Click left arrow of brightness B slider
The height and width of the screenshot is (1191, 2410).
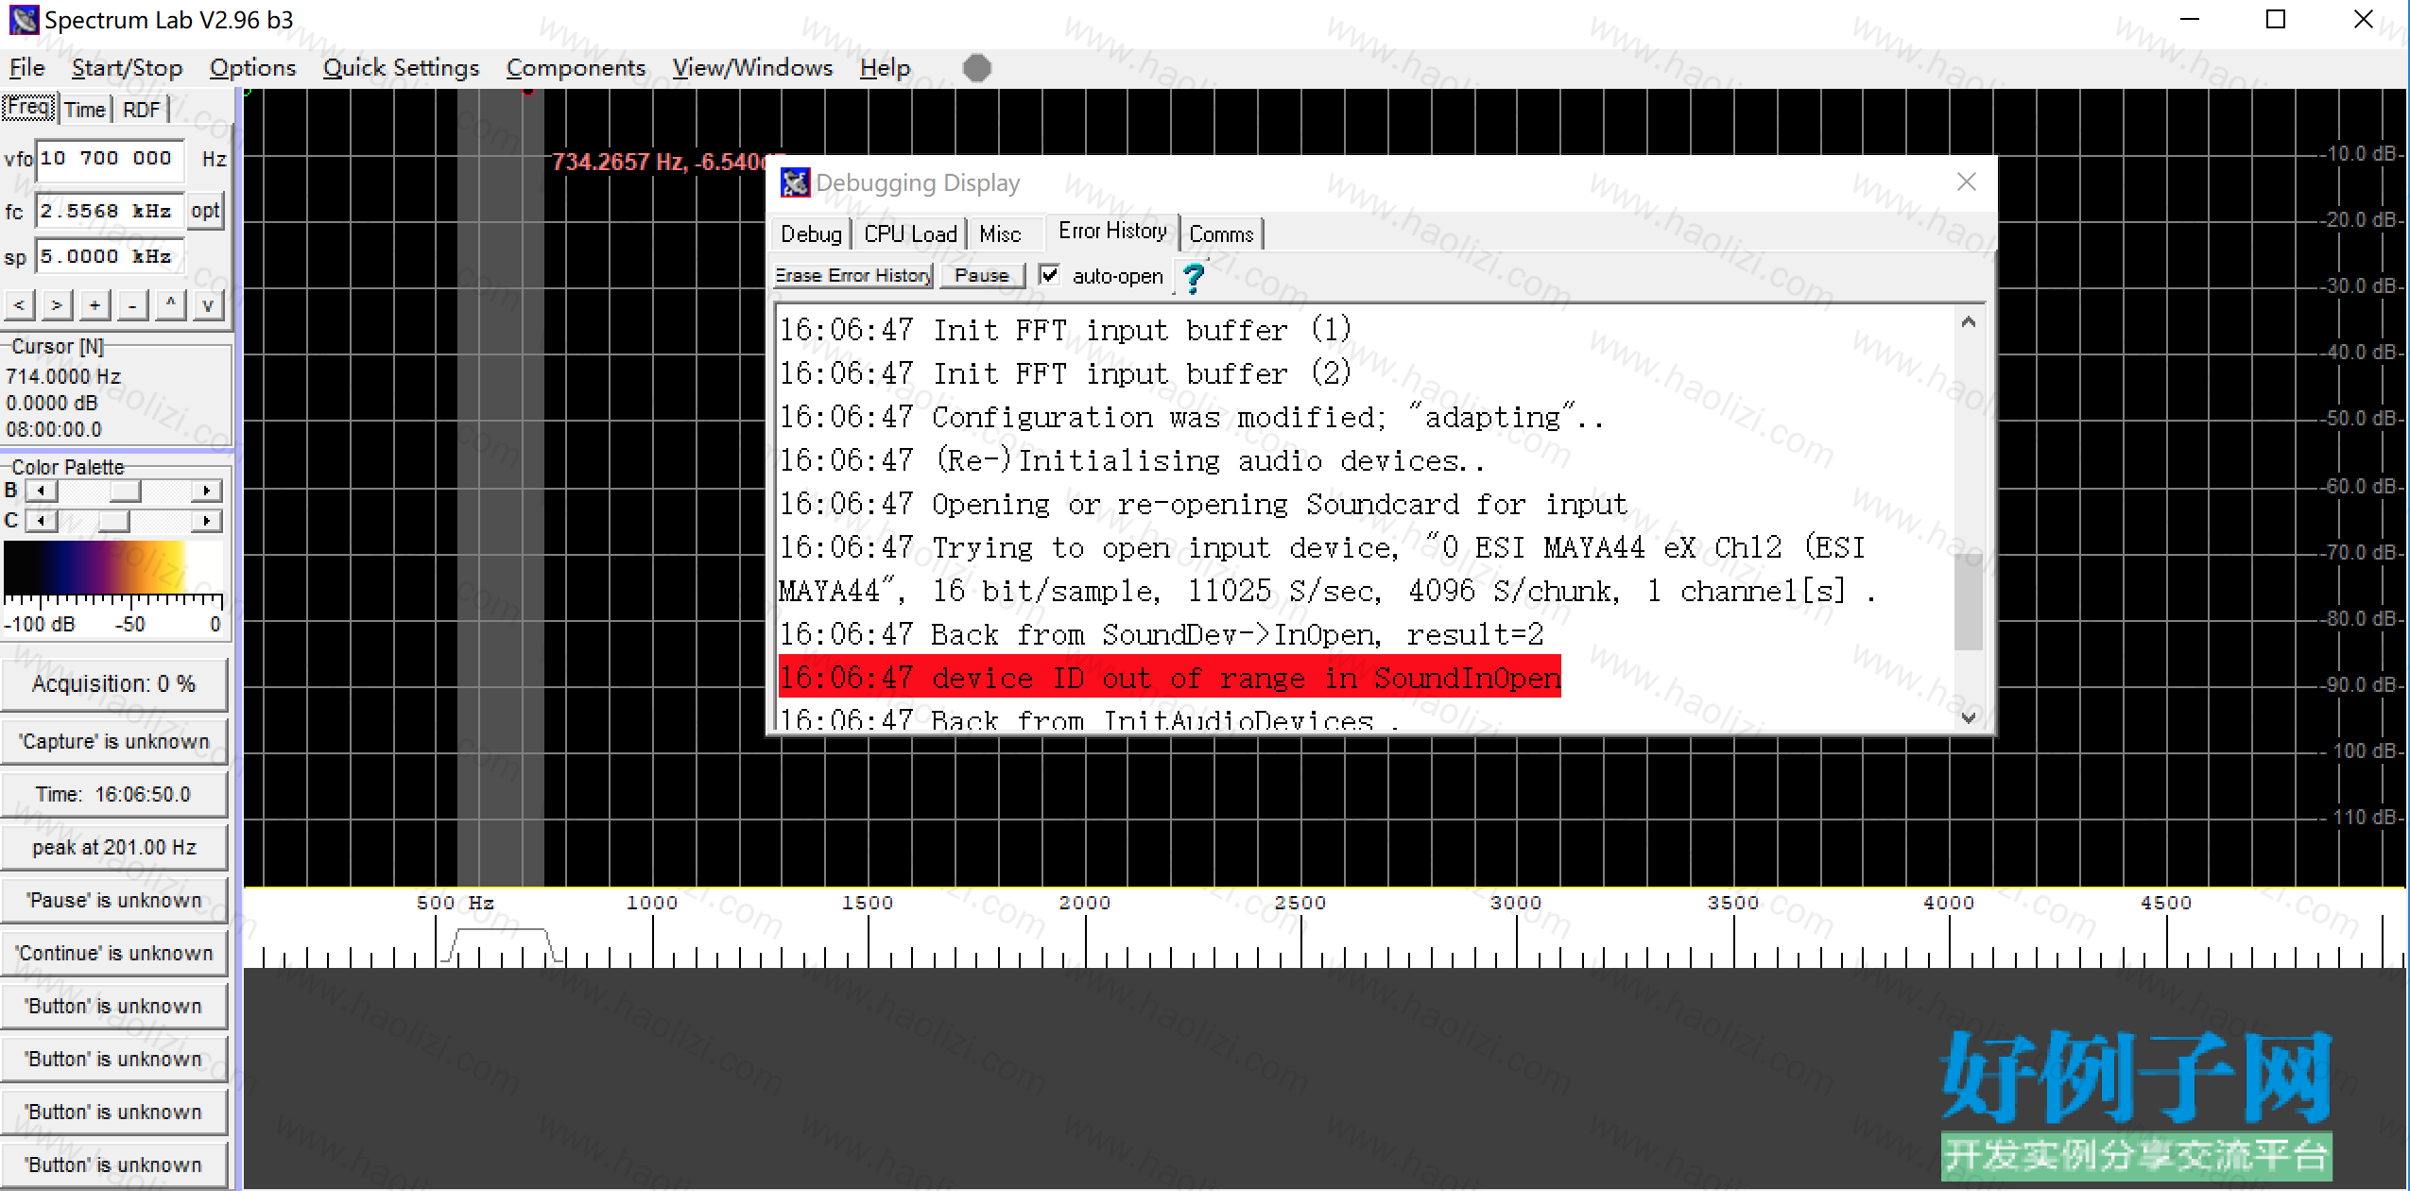tap(41, 491)
